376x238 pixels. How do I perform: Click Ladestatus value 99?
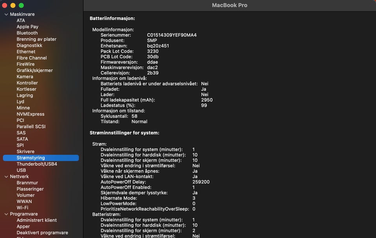[204, 106]
